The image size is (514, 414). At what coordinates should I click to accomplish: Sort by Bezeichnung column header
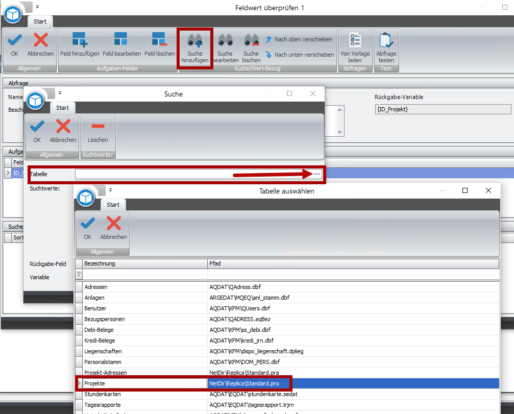144,263
